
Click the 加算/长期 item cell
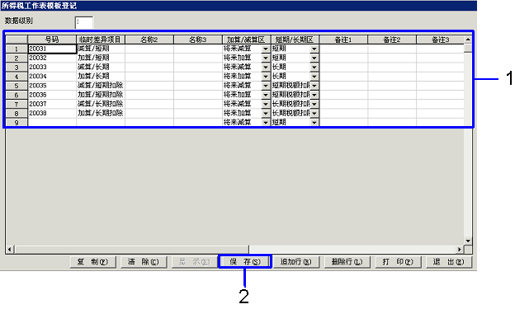click(101, 77)
